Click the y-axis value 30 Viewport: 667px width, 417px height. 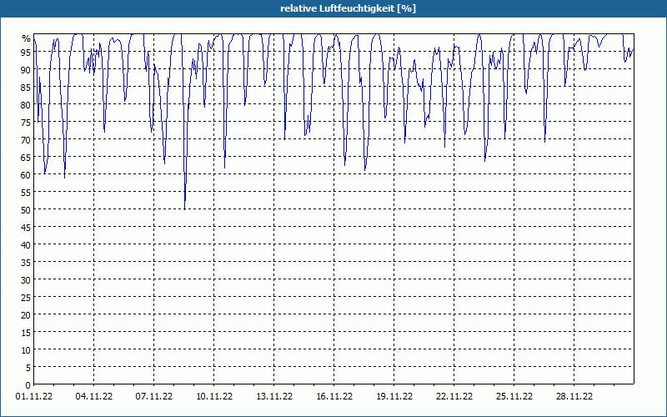pos(26,280)
